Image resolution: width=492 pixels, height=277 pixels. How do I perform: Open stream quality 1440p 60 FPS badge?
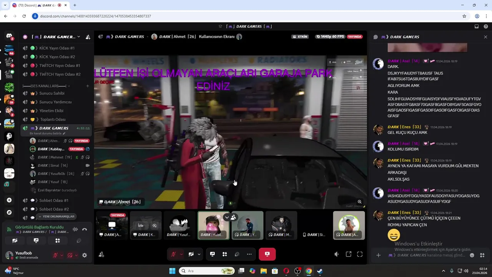[x=330, y=37]
